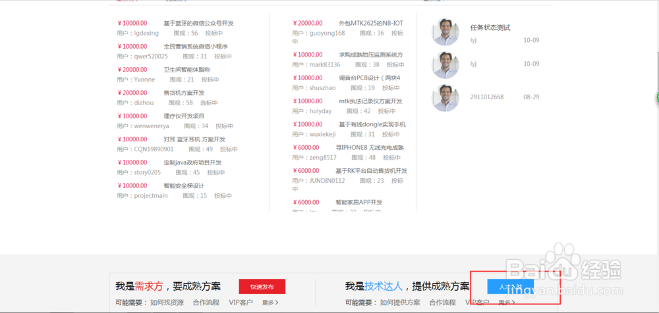Open project 基于RK平台自动售货机开发
Image resolution: width=659 pixels, height=313 pixels.
pyautogui.click(x=371, y=171)
